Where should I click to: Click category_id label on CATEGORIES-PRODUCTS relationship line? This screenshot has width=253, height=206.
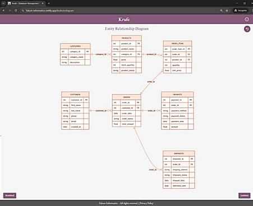[101, 54]
